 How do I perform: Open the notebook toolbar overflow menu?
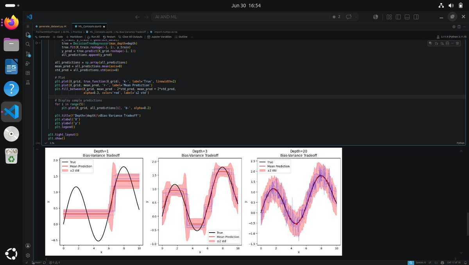point(192,37)
